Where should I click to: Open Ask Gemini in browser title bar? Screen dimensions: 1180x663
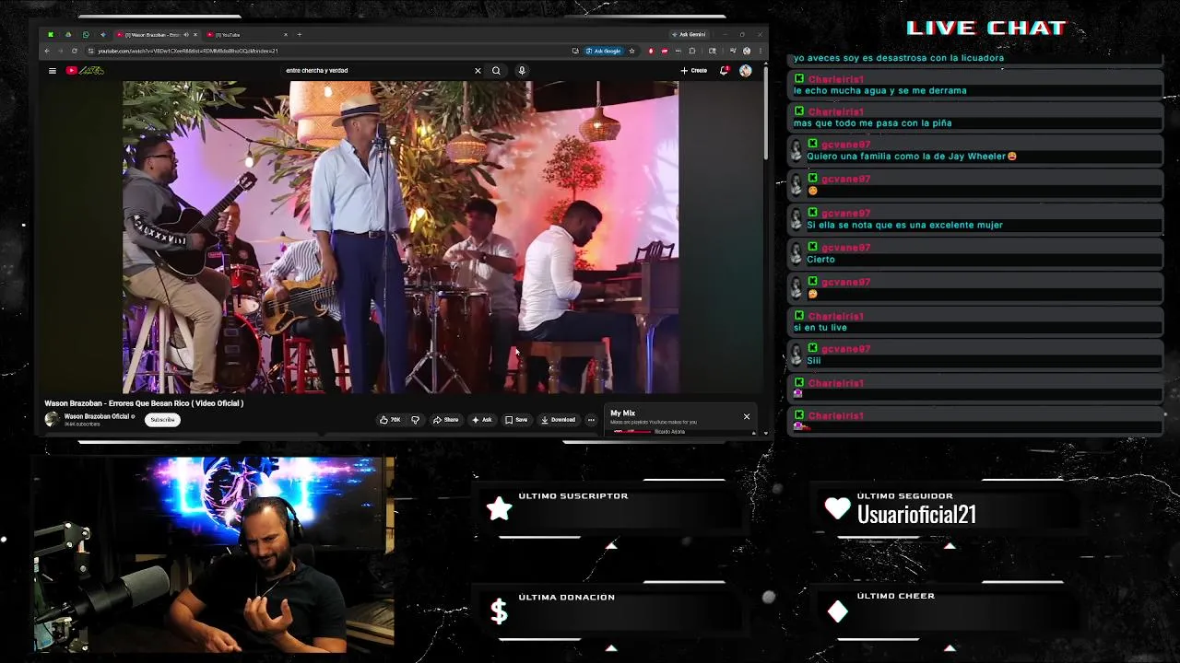click(x=689, y=34)
